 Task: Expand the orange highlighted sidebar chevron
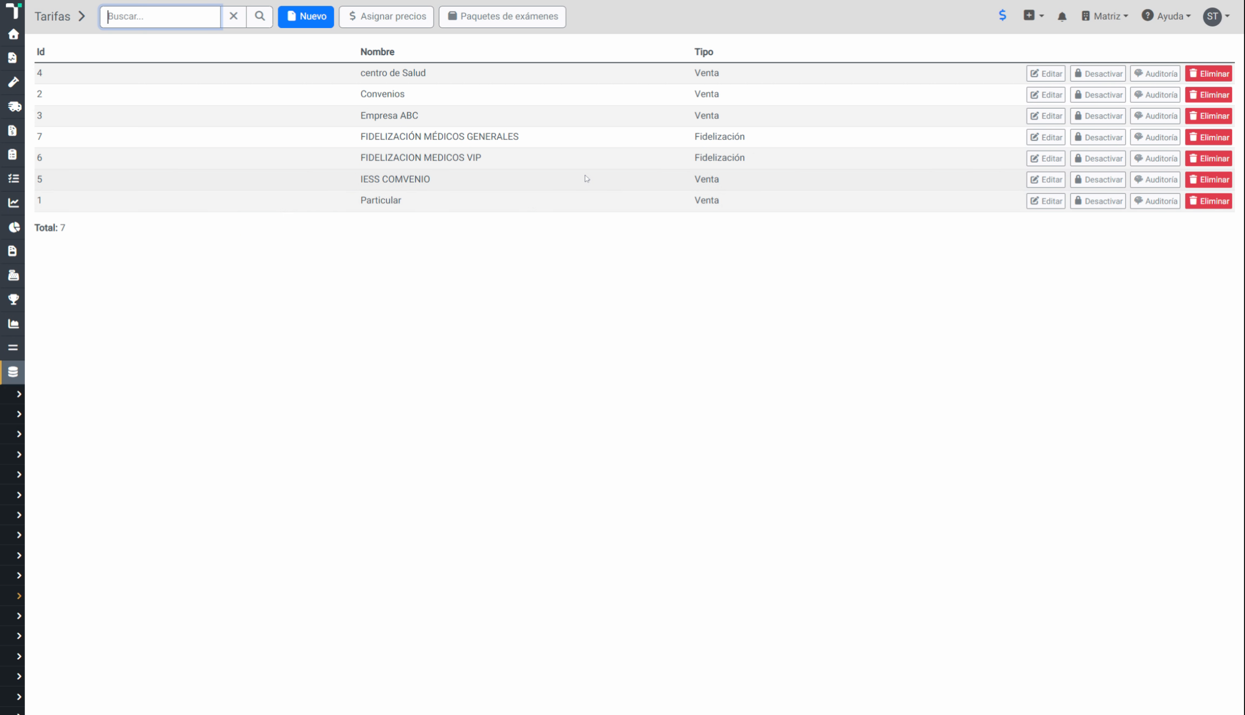click(x=19, y=596)
